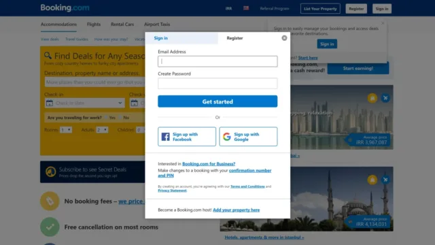
Task: Click the Booking.com logo
Action: [x=65, y=7]
